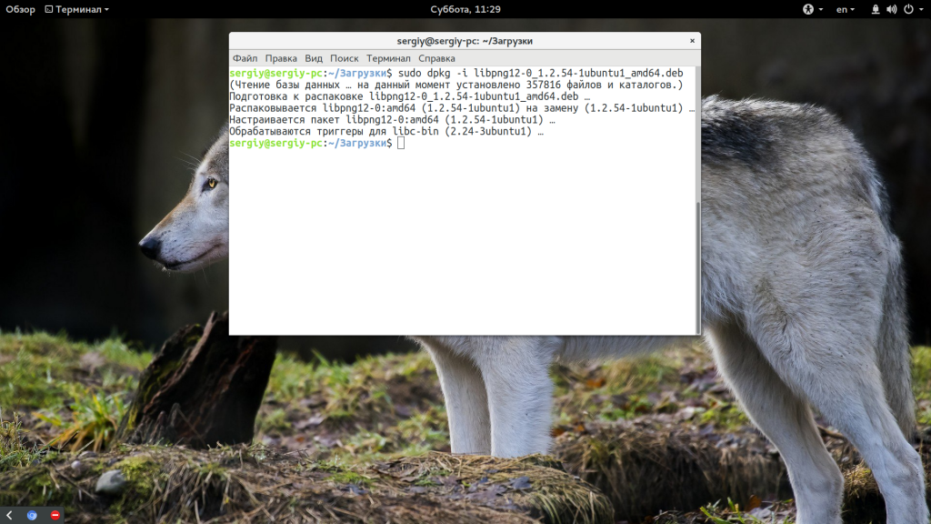The height and width of the screenshot is (524, 931).
Task: Open the Справка menu
Action: pos(436,58)
